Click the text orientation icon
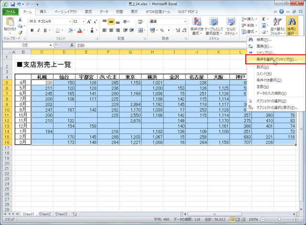This screenshot has height=225, width=306. pyautogui.click(x=126, y=21)
